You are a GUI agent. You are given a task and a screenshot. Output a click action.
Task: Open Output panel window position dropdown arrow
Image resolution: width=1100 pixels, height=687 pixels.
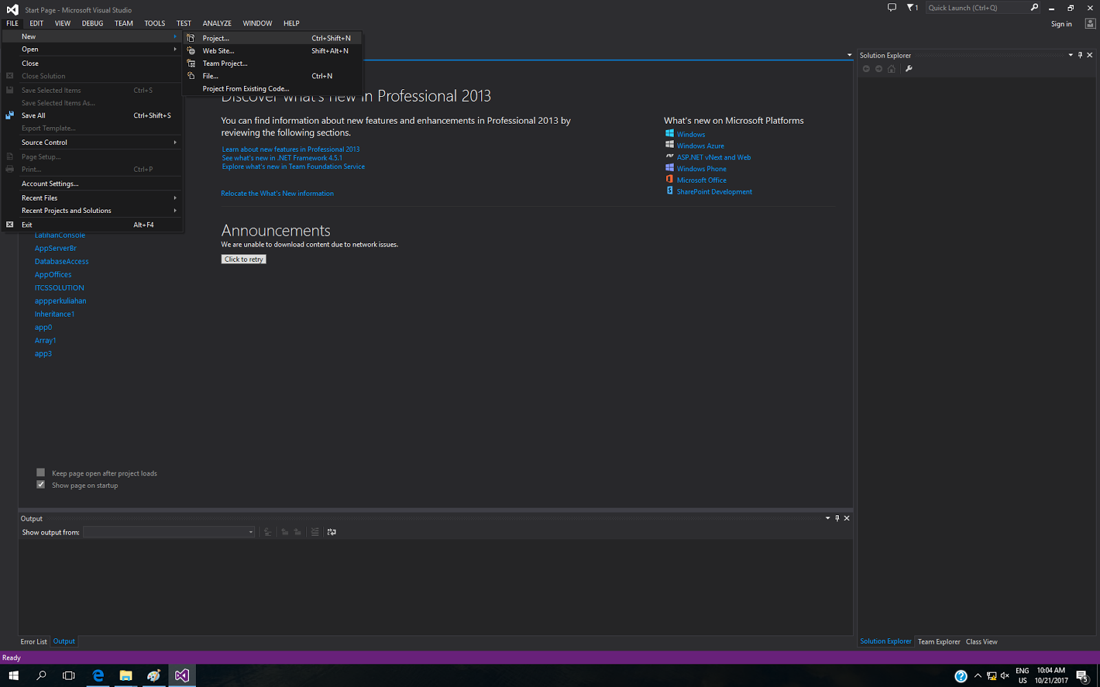pos(828,518)
